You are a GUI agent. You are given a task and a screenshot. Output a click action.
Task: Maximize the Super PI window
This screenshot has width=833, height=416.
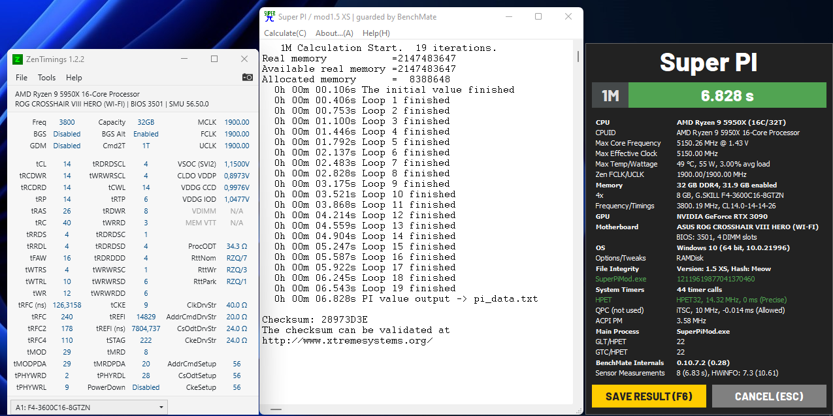[x=538, y=16]
